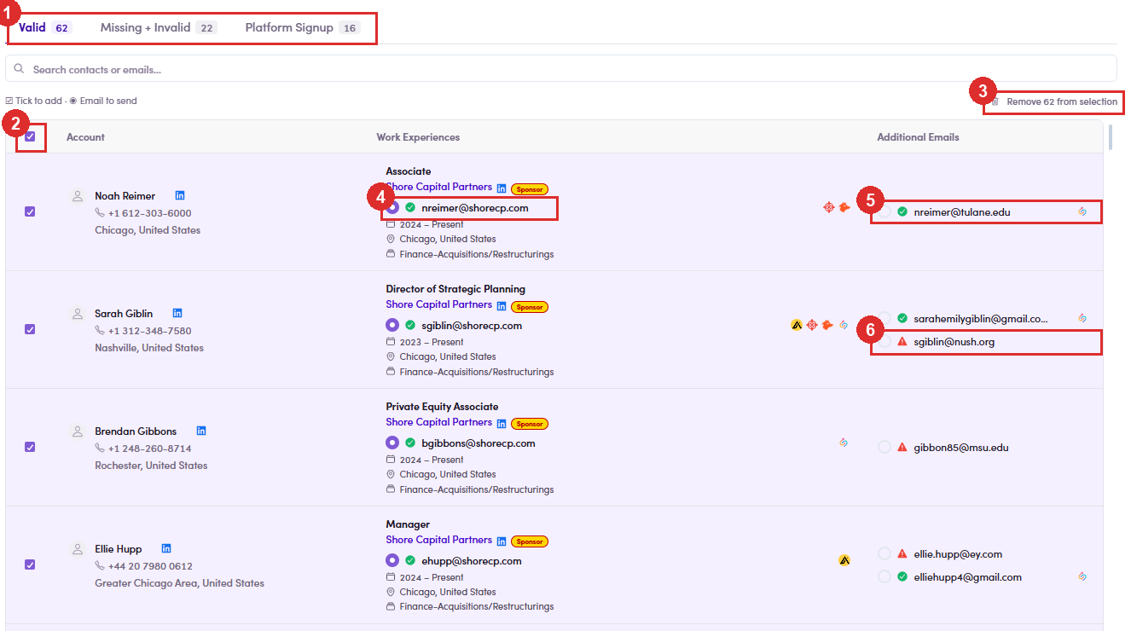Open Brendan Gibbons' LinkedIn profile icon
Image resolution: width=1131 pixels, height=631 pixels.
click(x=201, y=431)
